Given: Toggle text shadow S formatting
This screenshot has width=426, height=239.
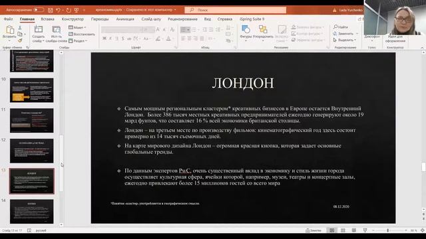Looking at the screenshot, I should coord(122,39).
